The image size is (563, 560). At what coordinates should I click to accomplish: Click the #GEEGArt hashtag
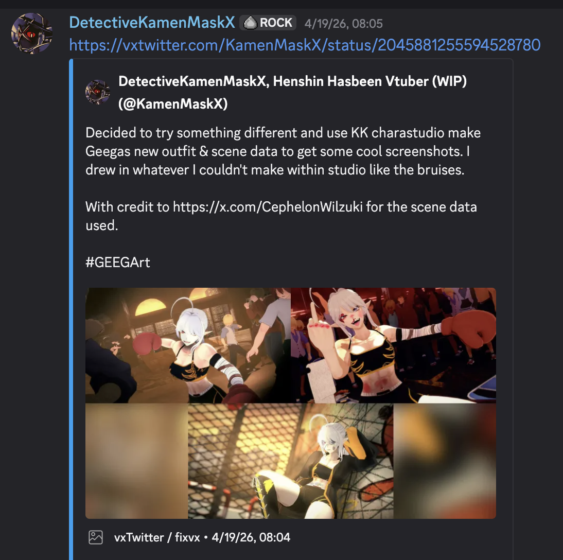pyautogui.click(x=118, y=262)
